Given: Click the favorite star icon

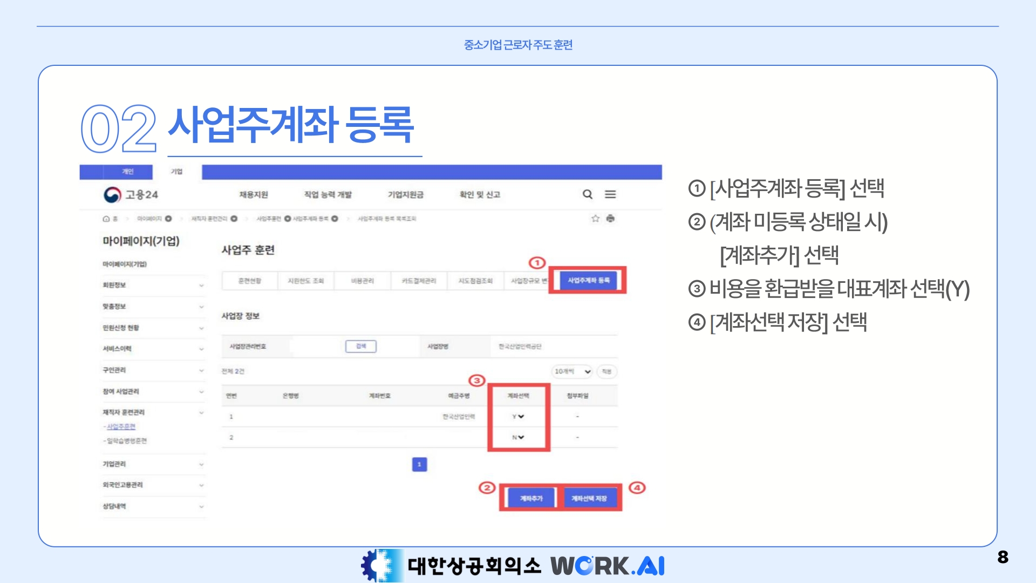Looking at the screenshot, I should (595, 219).
